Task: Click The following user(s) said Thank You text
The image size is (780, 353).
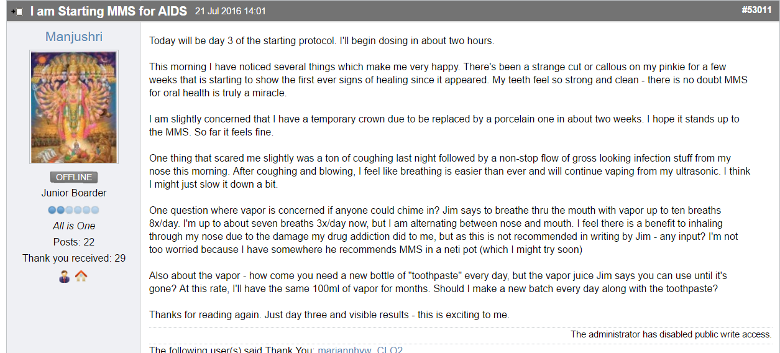Action: click(232, 350)
